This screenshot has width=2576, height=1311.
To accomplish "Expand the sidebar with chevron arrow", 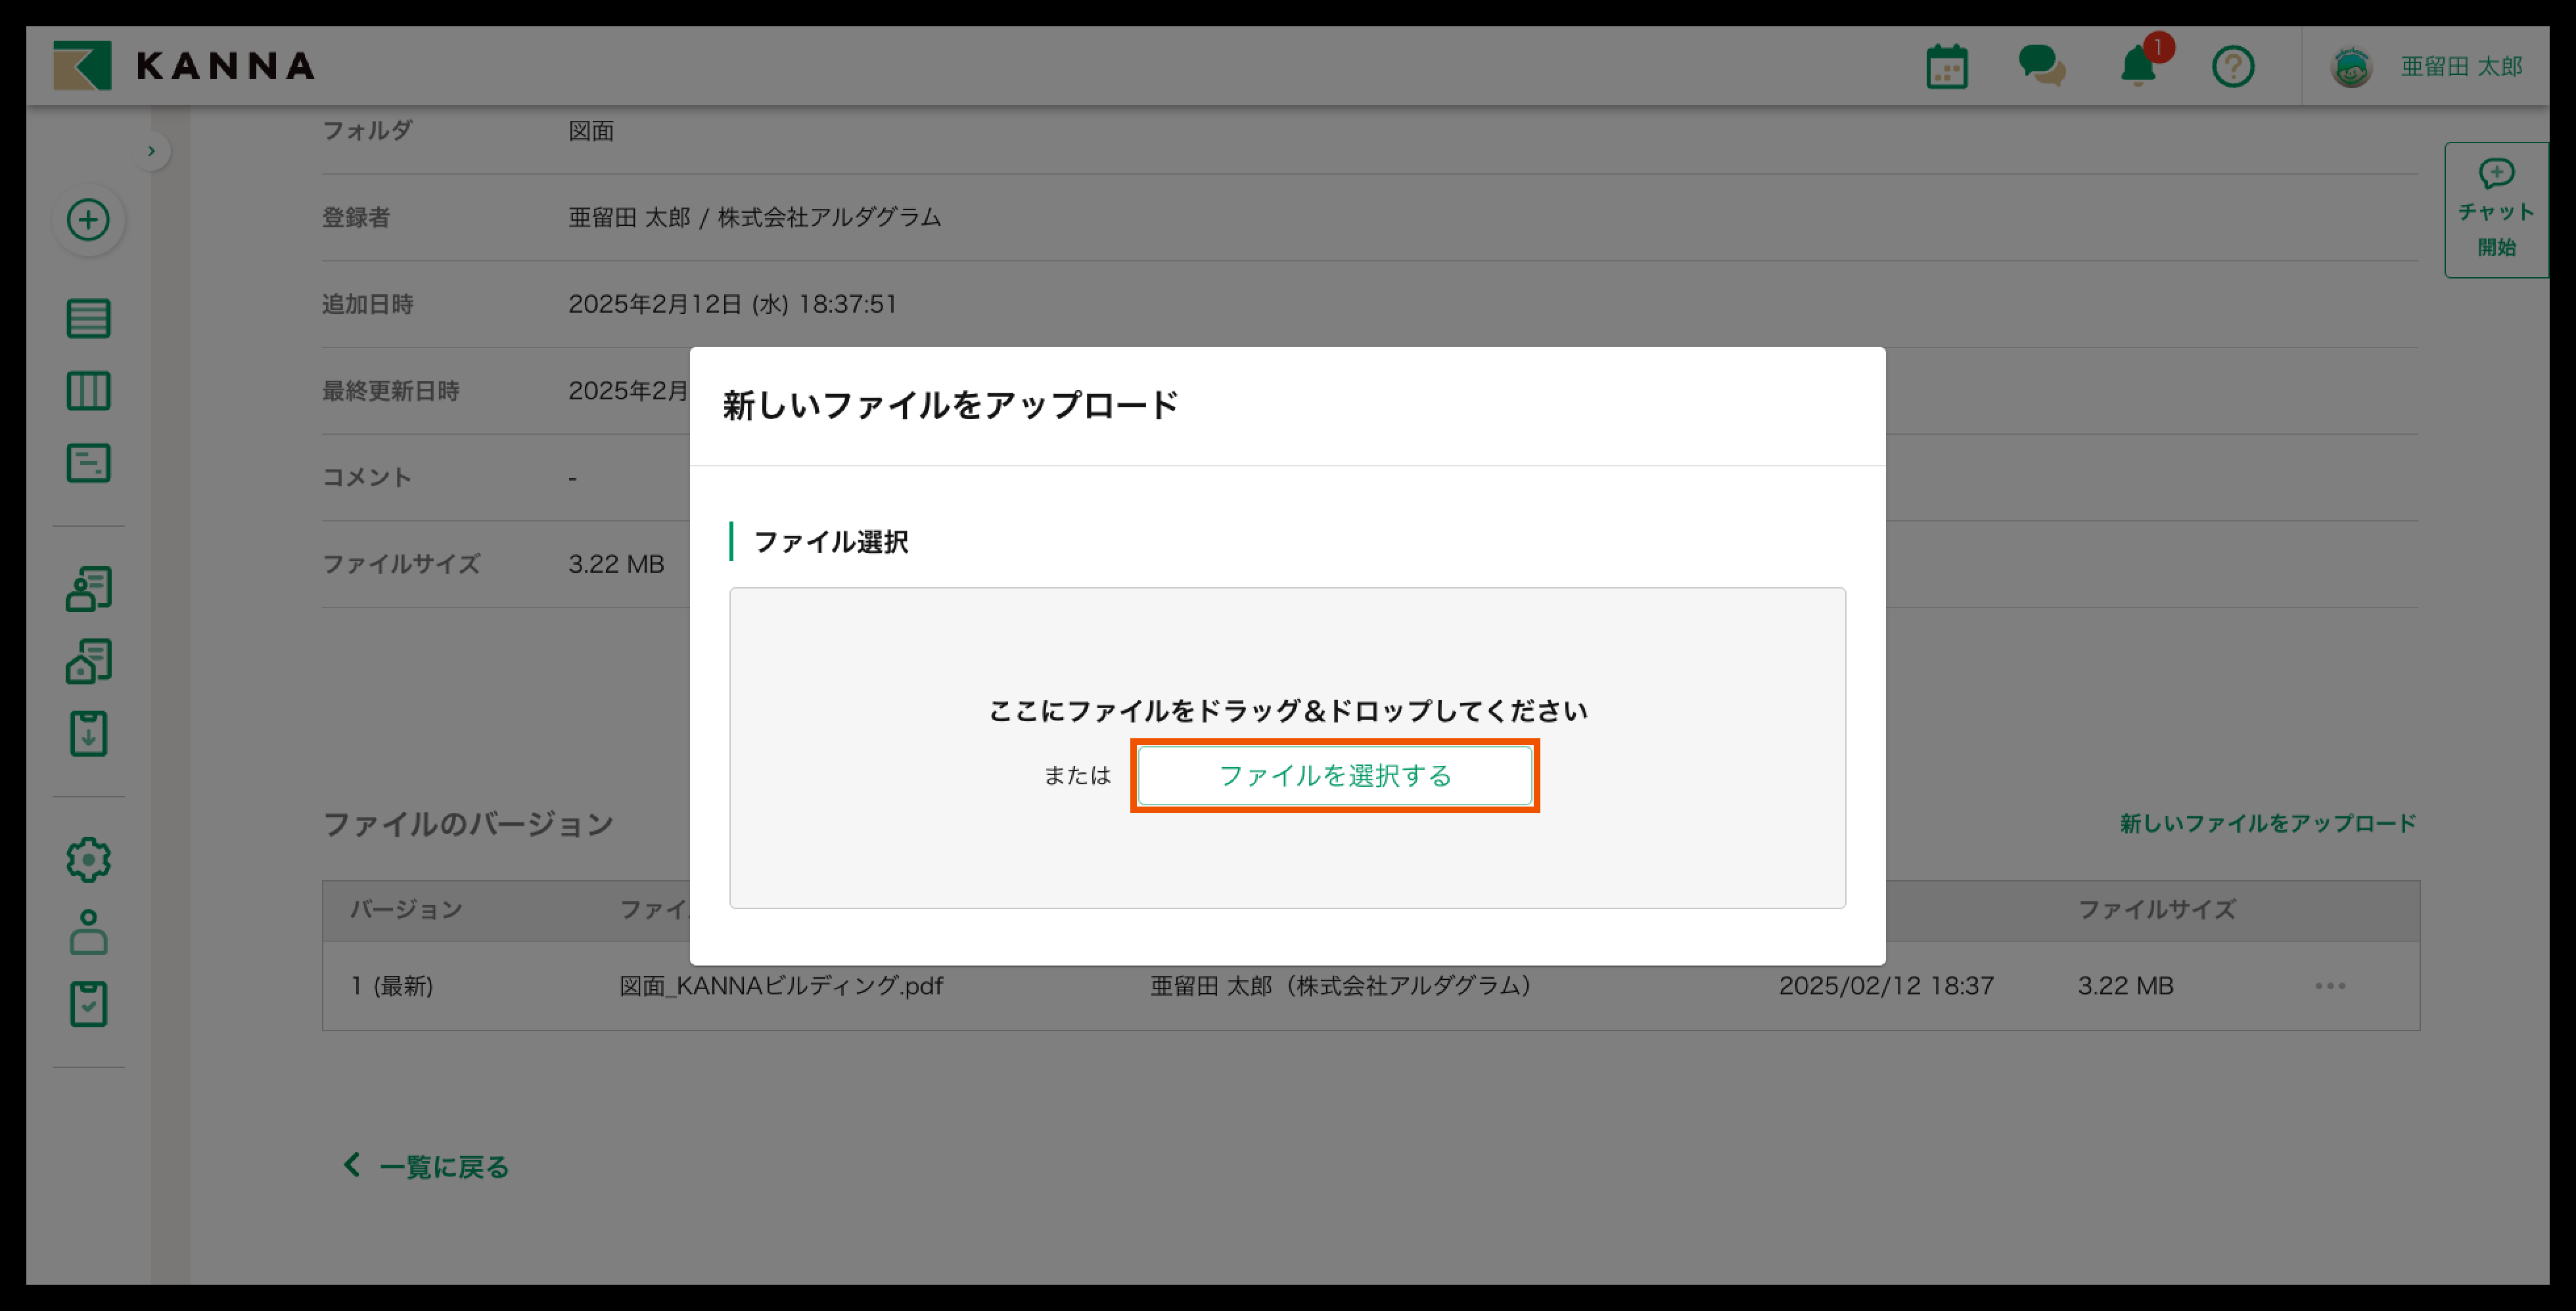I will pyautogui.click(x=151, y=151).
